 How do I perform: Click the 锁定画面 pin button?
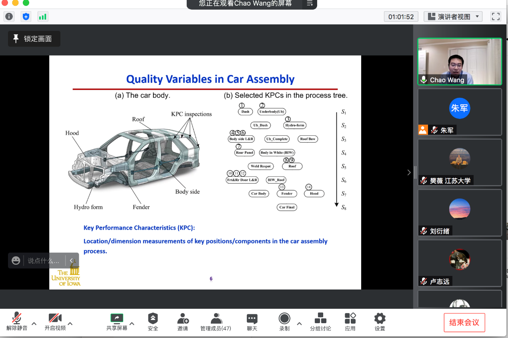(34, 39)
